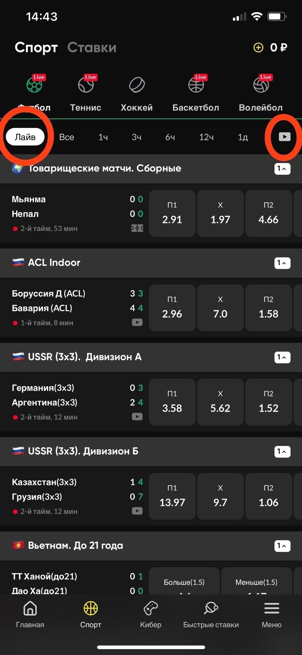Screen dimensions: 302x655
Task: Collapse USSR (3x3) Дивизион А section
Action: (x=282, y=357)
